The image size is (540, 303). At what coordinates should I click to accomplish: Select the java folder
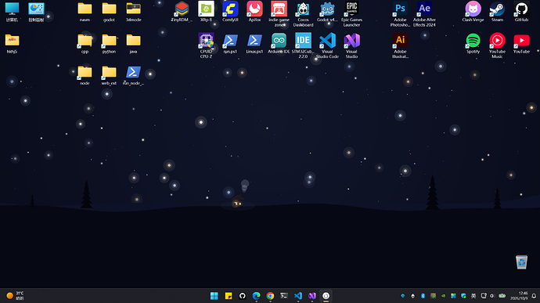pyautogui.click(x=133, y=43)
